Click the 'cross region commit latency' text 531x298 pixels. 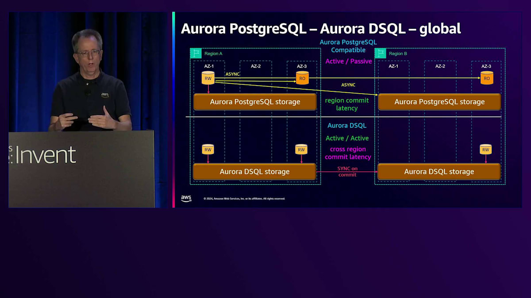pos(348,153)
